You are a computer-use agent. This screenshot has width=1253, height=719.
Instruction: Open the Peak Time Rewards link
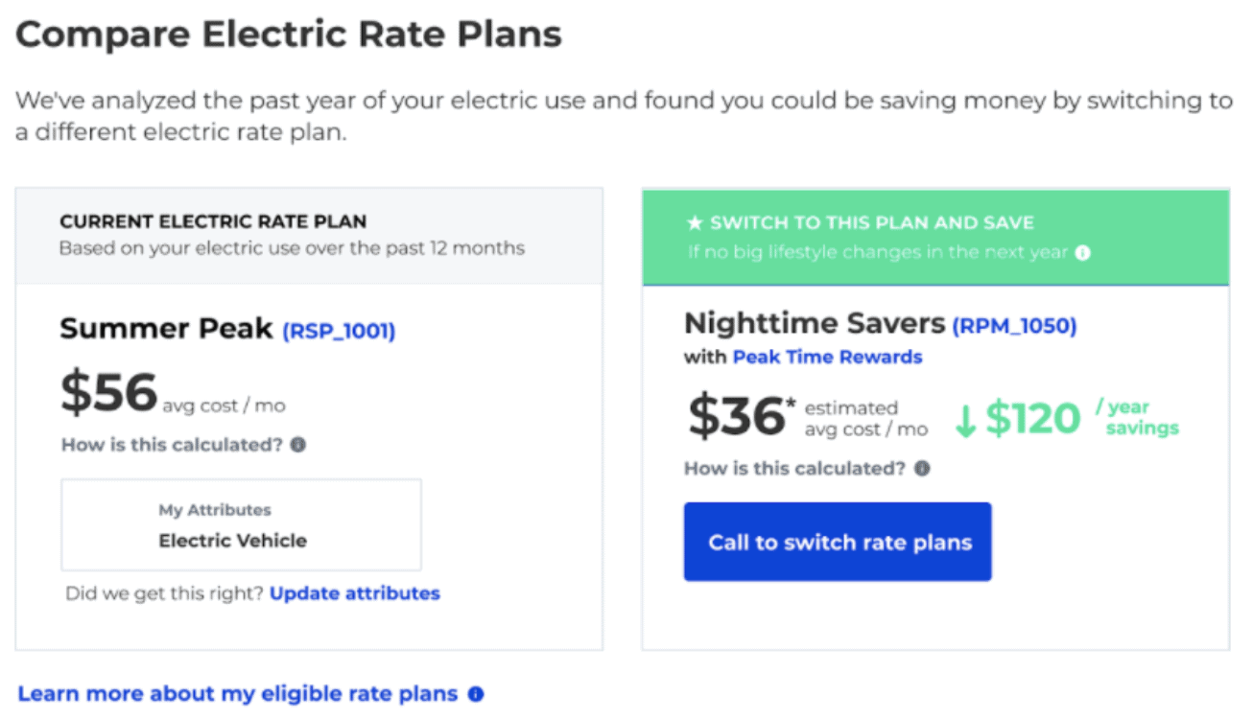[x=827, y=358]
